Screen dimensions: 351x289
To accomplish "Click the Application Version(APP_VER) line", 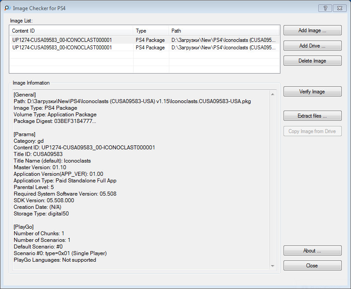I will 58,174.
